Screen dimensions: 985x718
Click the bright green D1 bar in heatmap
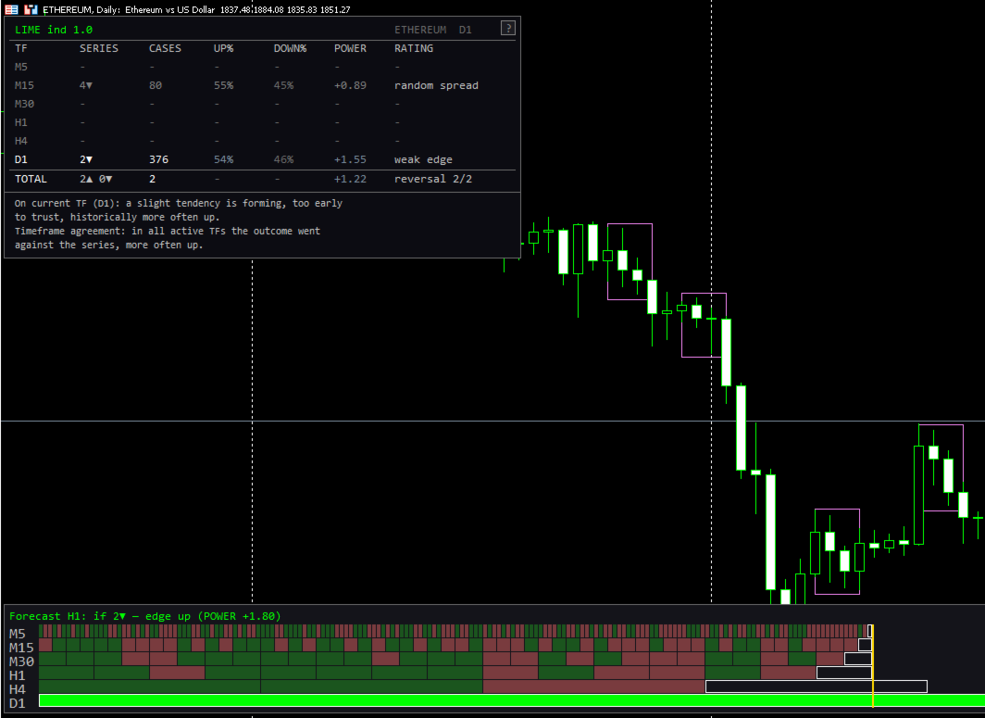click(x=512, y=700)
